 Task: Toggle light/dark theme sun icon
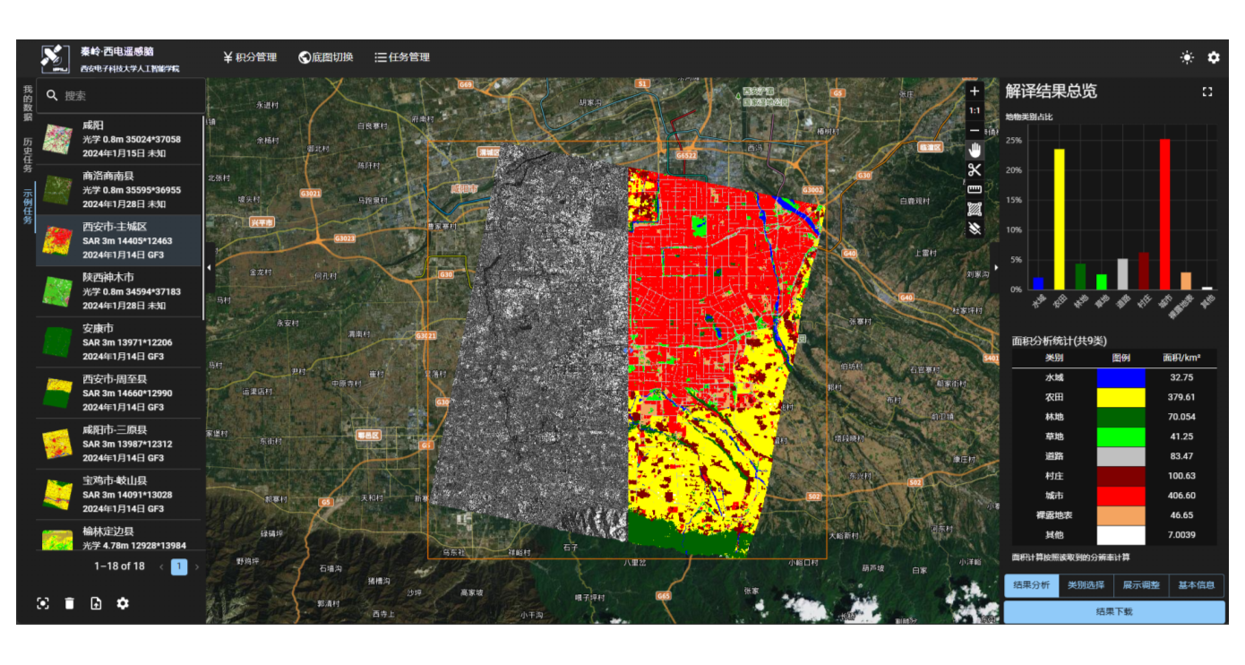coord(1187,57)
